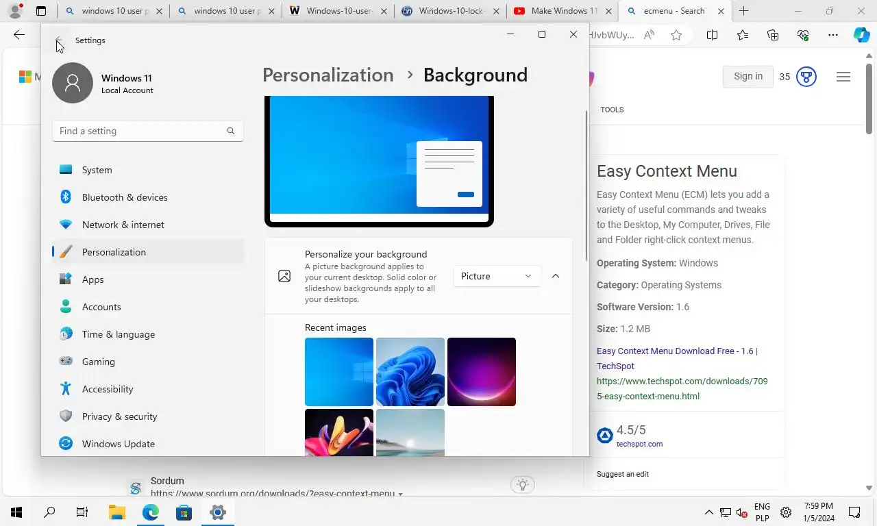Add page to favorites star icon
Image resolution: width=877 pixels, height=526 pixels.
(x=676, y=36)
